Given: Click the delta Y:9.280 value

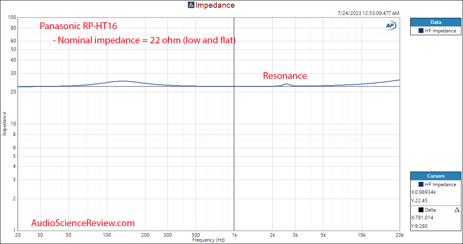Looking at the screenshot, I should (x=419, y=226).
